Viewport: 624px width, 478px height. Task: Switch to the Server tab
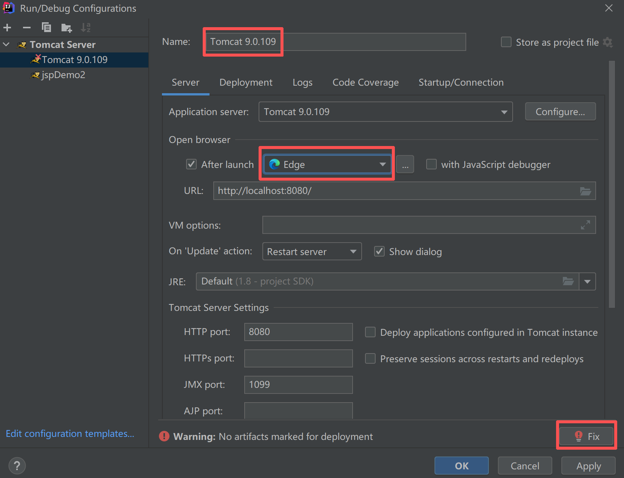pos(185,82)
